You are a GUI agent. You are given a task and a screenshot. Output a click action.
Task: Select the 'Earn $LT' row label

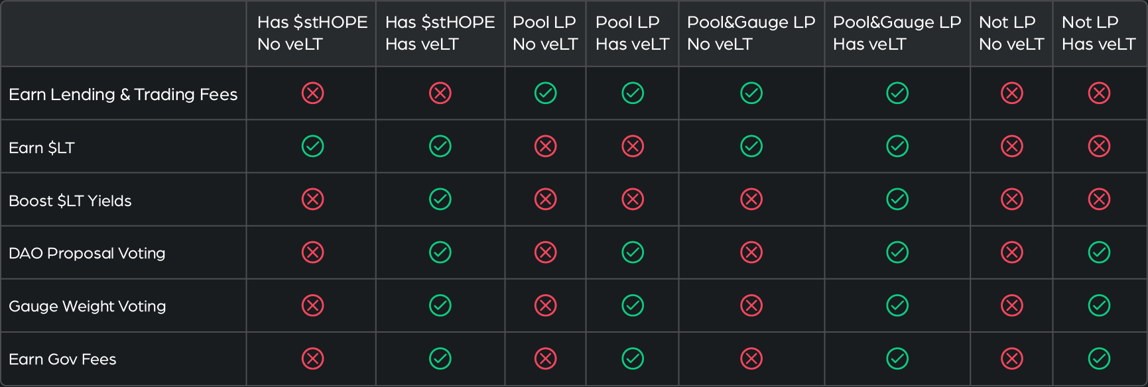[42, 148]
